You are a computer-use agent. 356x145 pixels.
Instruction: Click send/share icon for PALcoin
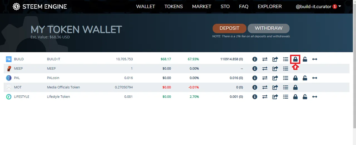pyautogui.click(x=275, y=78)
